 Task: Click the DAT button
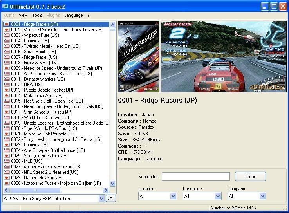[110, 199]
